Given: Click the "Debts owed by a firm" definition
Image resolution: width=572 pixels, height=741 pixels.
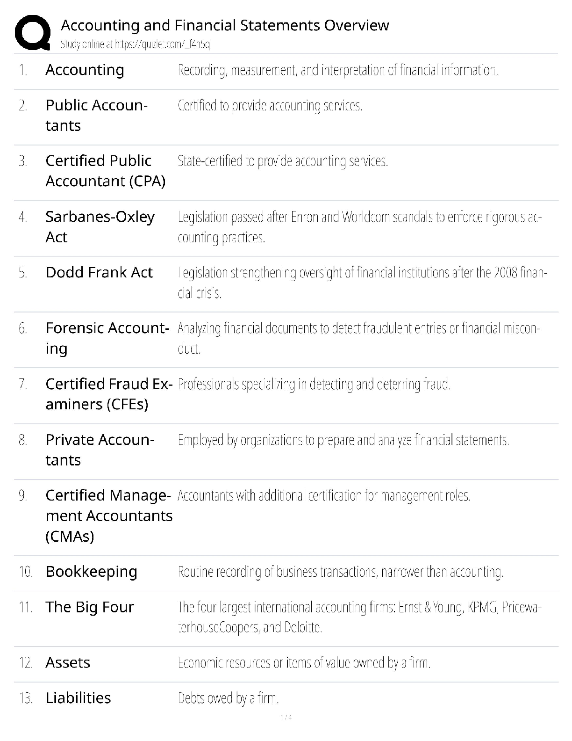Looking at the screenshot, I should [228, 698].
